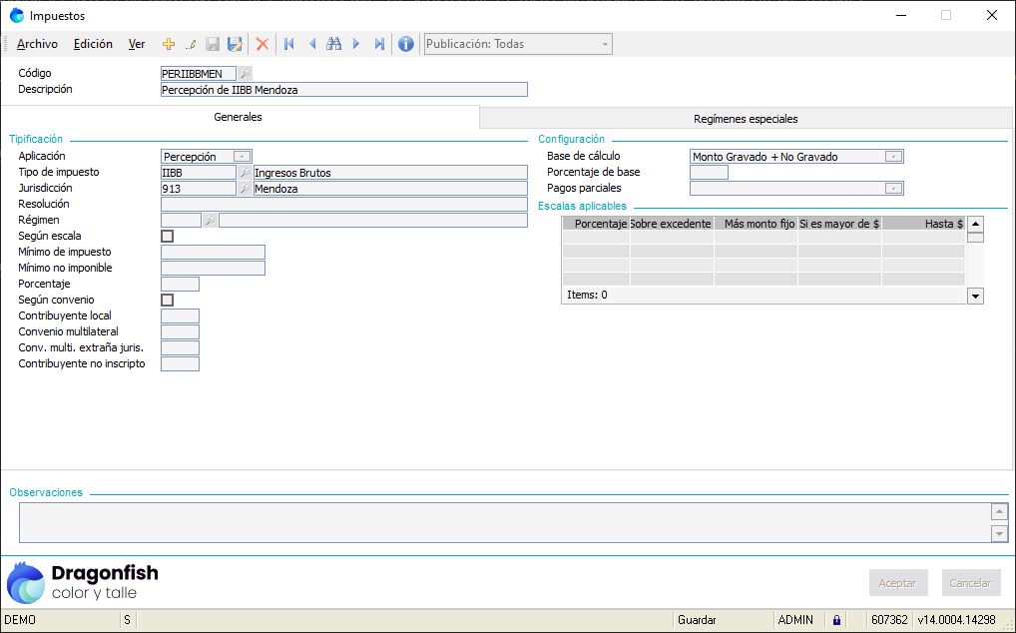Click the Mínimo de impuesto field
This screenshot has height=633, width=1016.
[x=213, y=252]
